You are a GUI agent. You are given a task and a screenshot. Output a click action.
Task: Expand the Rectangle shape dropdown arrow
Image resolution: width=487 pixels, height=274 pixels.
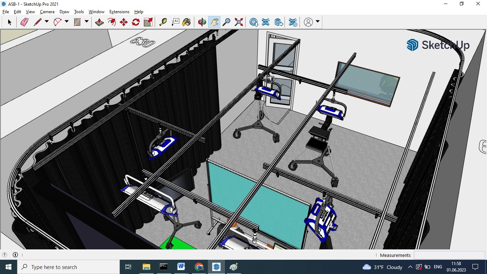click(x=87, y=22)
